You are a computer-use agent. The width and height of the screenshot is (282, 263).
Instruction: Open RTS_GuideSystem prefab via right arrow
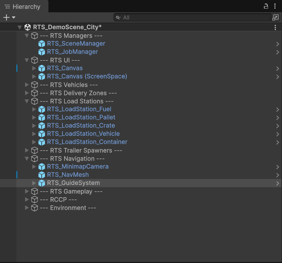278,183
